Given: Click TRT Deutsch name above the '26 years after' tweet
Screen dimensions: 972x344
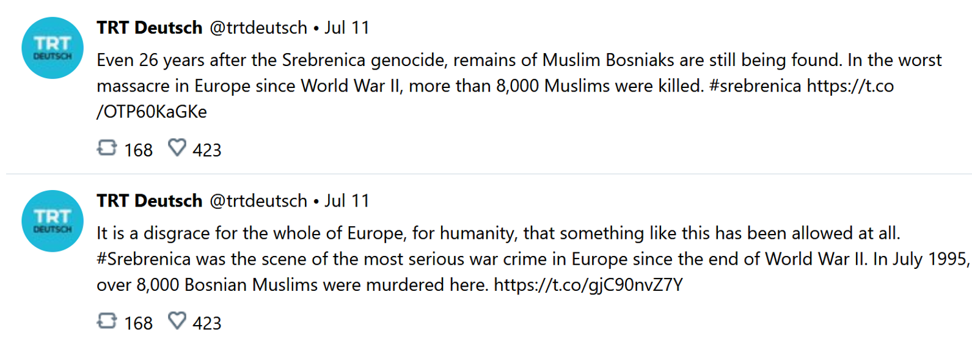Looking at the screenshot, I should coord(149,27).
